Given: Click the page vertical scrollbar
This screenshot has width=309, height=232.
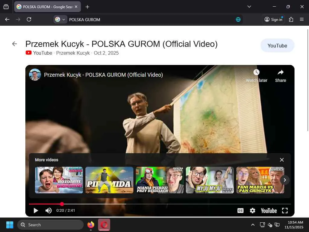Looking at the screenshot, I should [x=308, y=80].
